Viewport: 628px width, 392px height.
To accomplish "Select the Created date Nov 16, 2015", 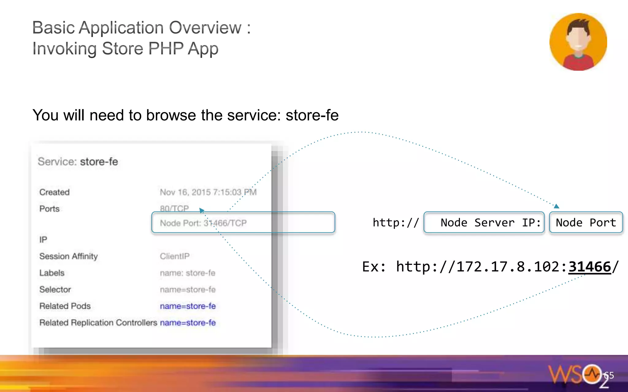I will [x=208, y=192].
